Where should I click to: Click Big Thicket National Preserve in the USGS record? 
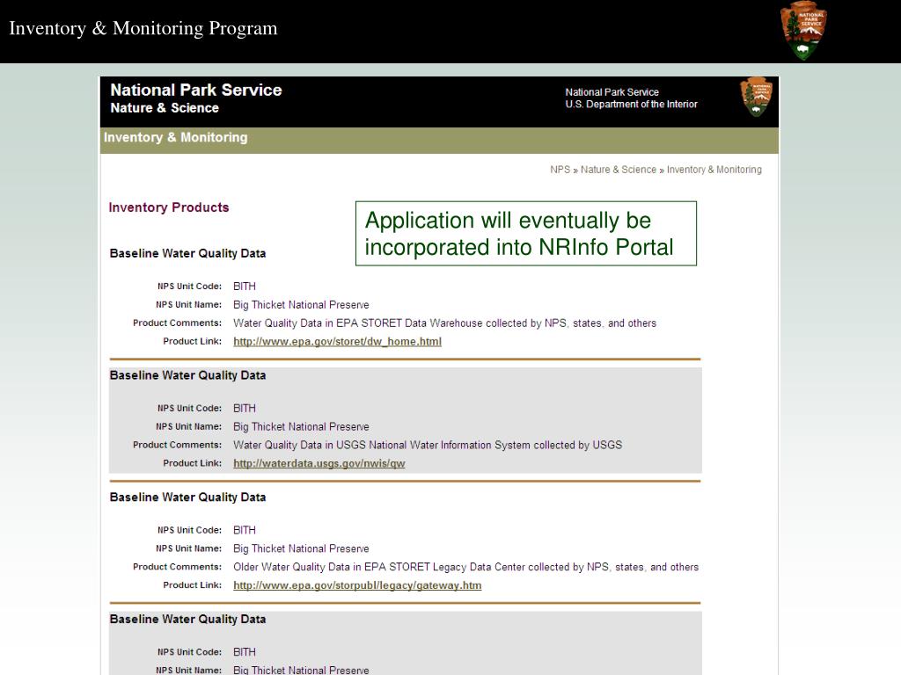pos(301,426)
